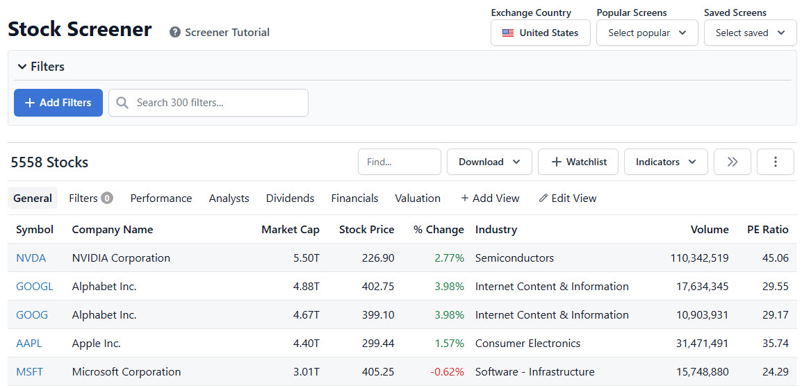Image resolution: width=802 pixels, height=388 pixels.
Task: Switch to the Analysts tab
Action: 229,198
